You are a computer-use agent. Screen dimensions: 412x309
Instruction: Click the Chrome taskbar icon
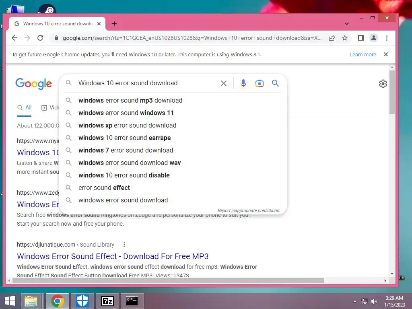click(x=58, y=301)
